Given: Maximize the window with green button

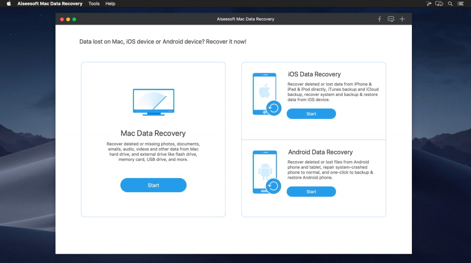Looking at the screenshot, I should pos(74,19).
